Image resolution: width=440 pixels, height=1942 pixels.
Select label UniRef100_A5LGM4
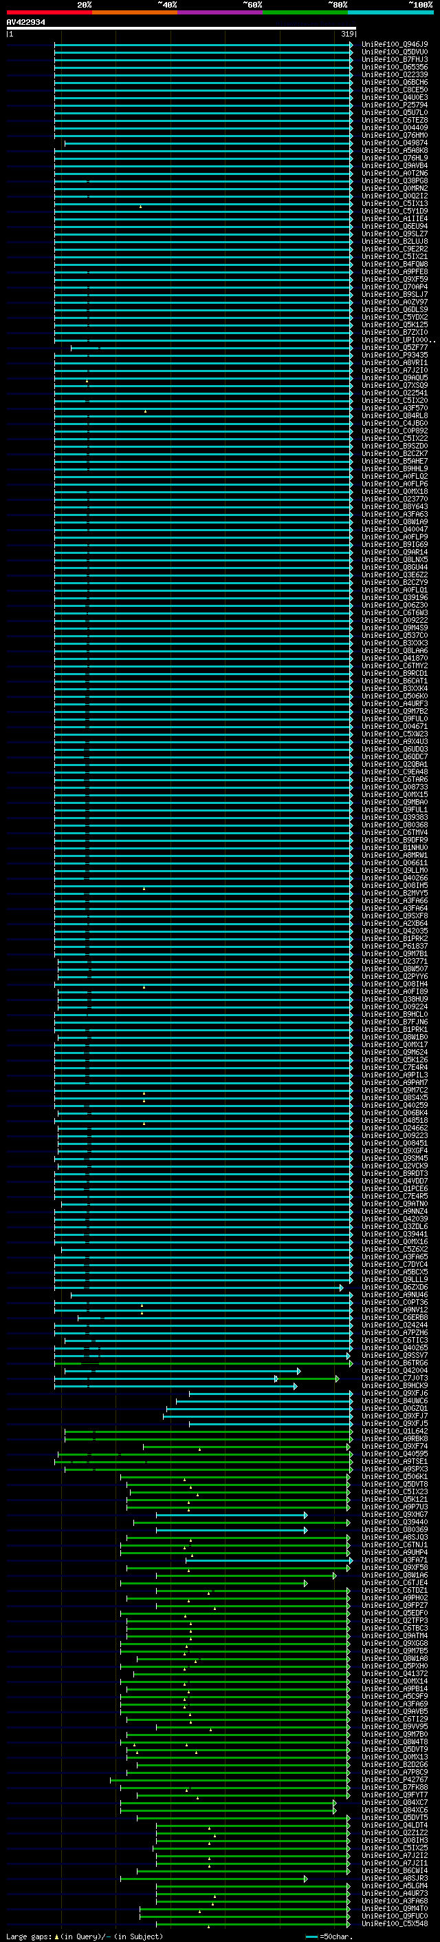(395, 1886)
